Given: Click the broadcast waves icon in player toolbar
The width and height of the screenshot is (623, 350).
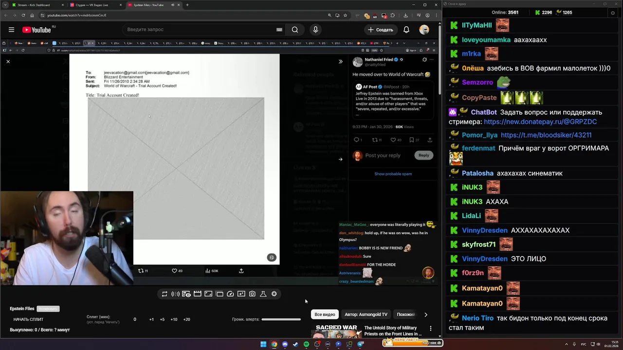Looking at the screenshot, I should [x=175, y=294].
